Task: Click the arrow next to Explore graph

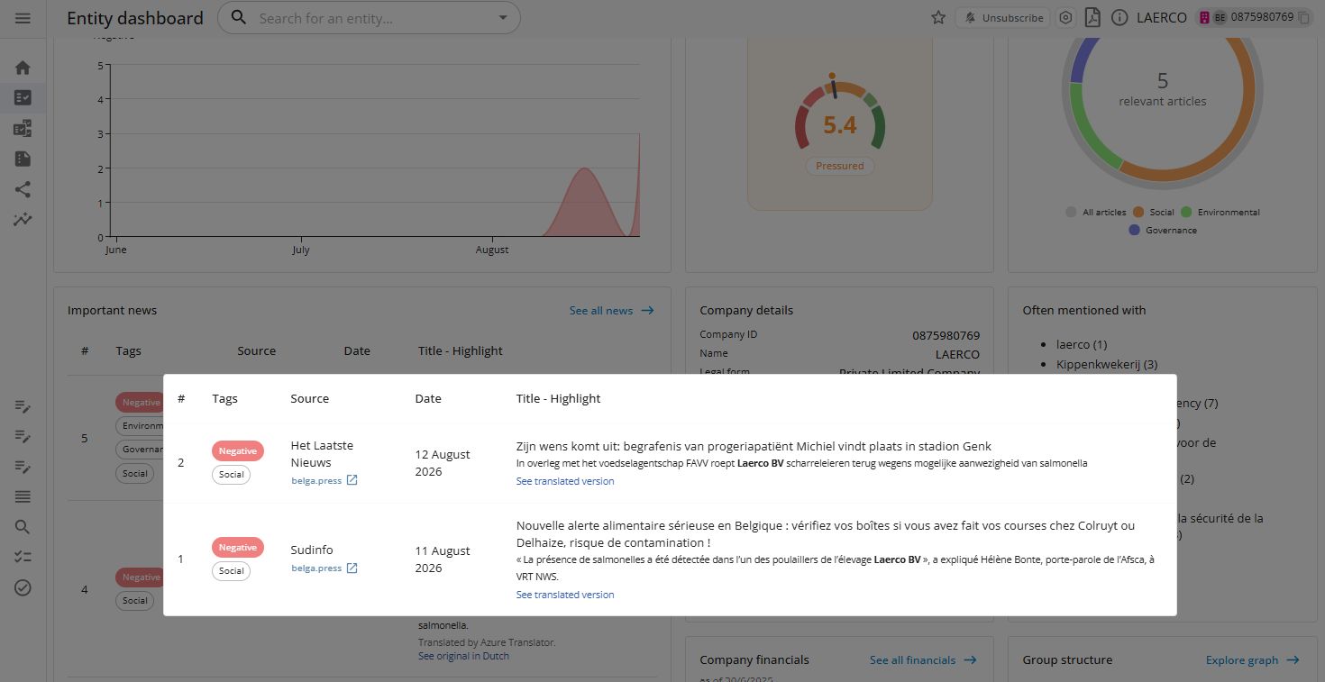Action: click(x=1293, y=660)
